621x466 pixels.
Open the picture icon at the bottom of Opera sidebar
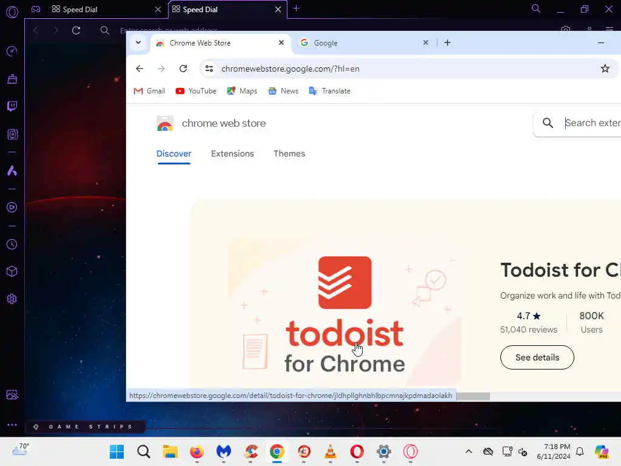[12, 394]
